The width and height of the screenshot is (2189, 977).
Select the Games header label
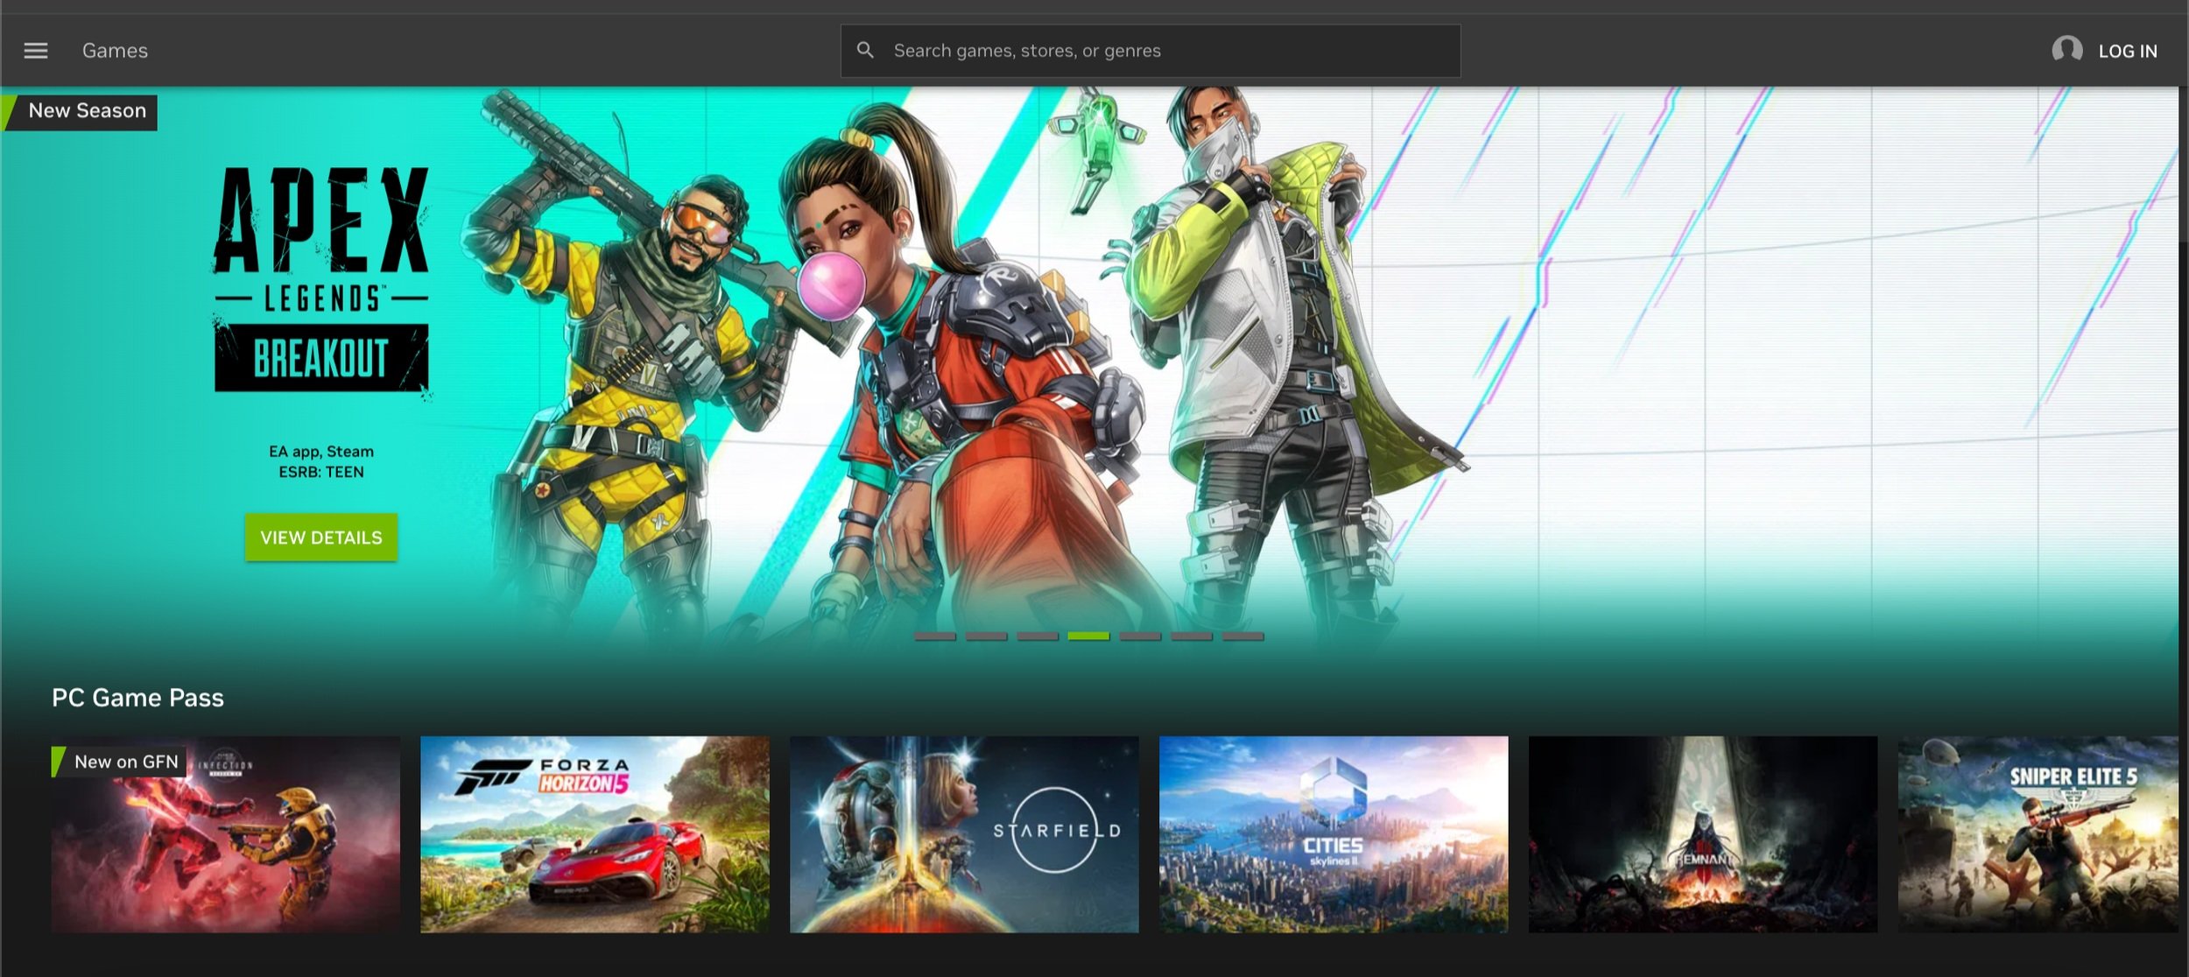click(x=115, y=51)
